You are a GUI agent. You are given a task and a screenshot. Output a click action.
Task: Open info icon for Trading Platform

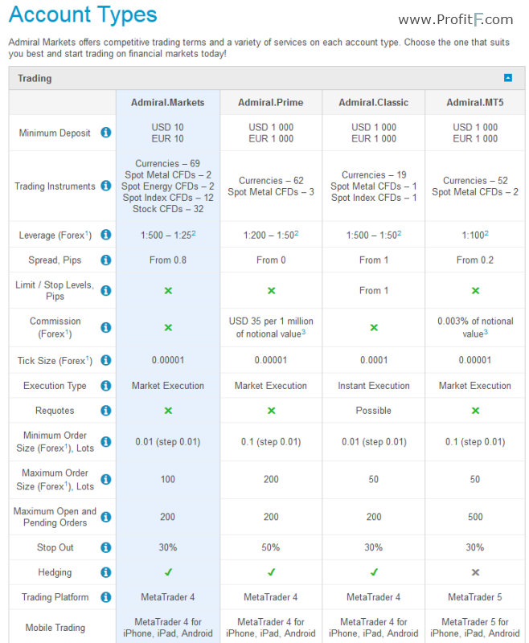106,597
